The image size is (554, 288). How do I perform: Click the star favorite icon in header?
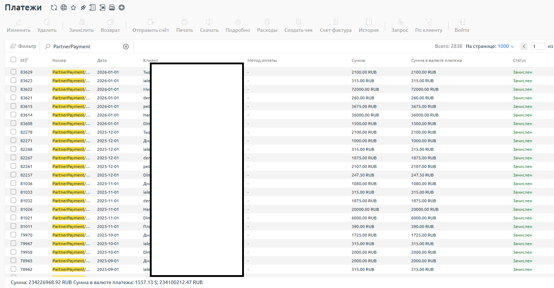pos(73,8)
